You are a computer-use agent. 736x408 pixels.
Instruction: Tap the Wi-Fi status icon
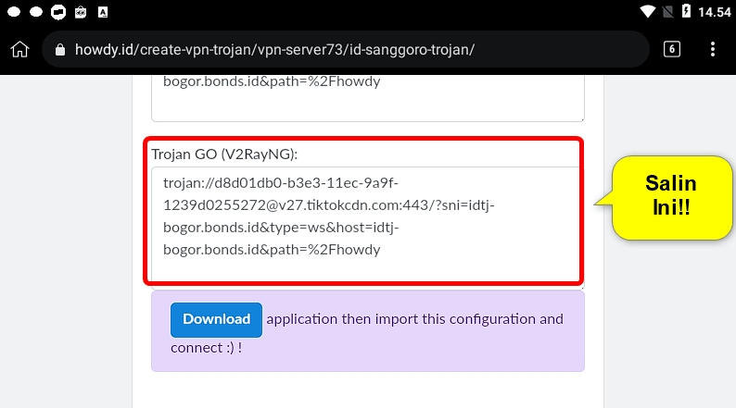click(x=648, y=12)
